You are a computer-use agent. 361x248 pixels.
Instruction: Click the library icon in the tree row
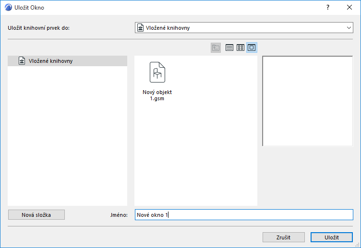(22, 61)
